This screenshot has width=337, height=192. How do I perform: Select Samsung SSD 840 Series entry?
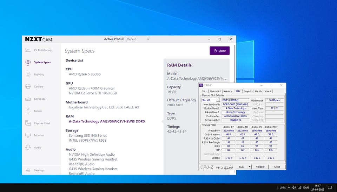coord(88,135)
